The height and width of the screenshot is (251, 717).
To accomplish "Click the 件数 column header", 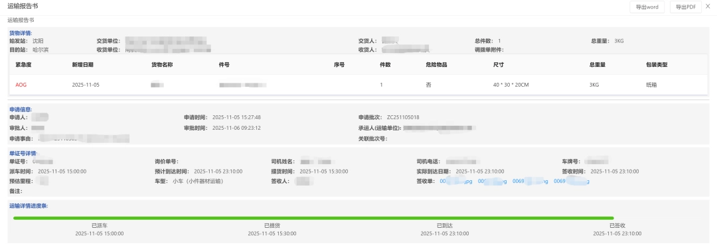I will (x=385, y=65).
